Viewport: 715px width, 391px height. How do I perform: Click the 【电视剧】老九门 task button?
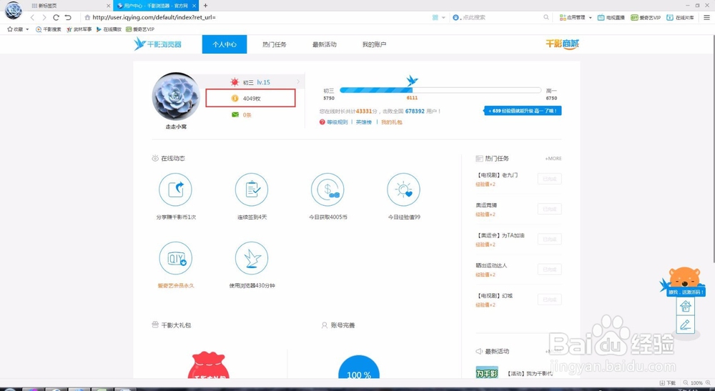[549, 179]
